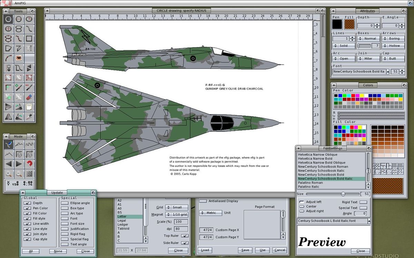Pick the yellow swatch in Pen Color palette
This screenshot has width=414, height=258.
pos(362,96)
